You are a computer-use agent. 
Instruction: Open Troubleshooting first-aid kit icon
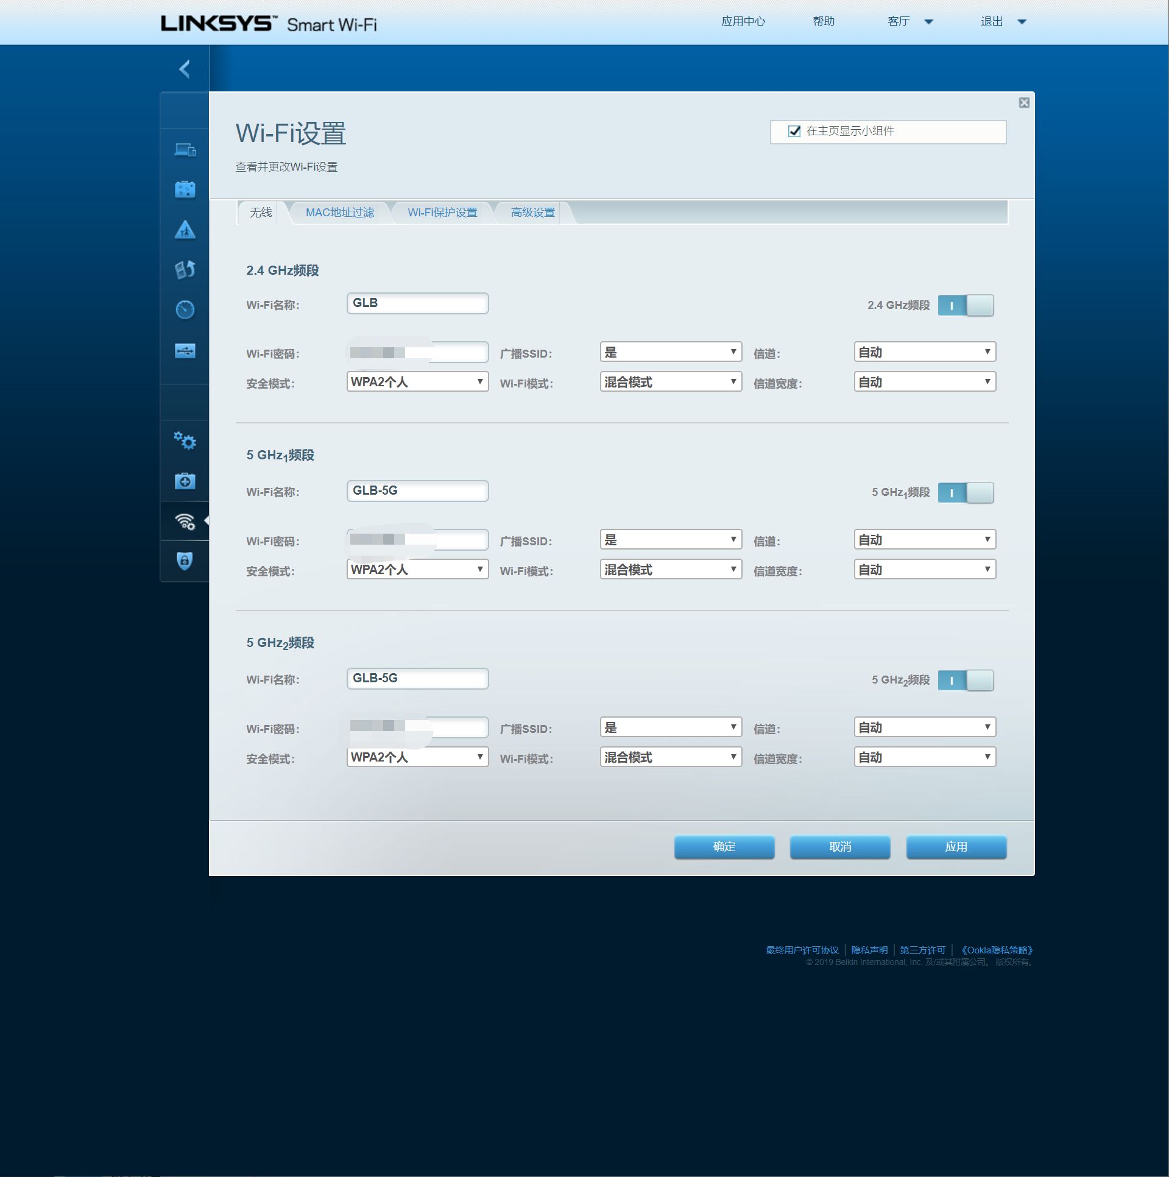click(185, 481)
